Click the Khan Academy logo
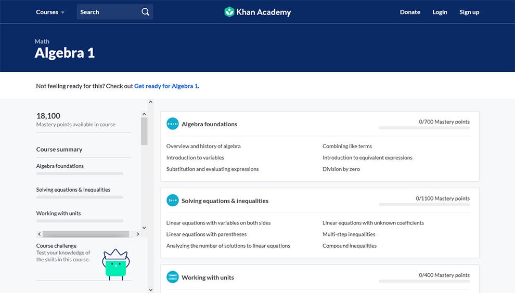Viewport: 515px width, 293px height. click(257, 12)
